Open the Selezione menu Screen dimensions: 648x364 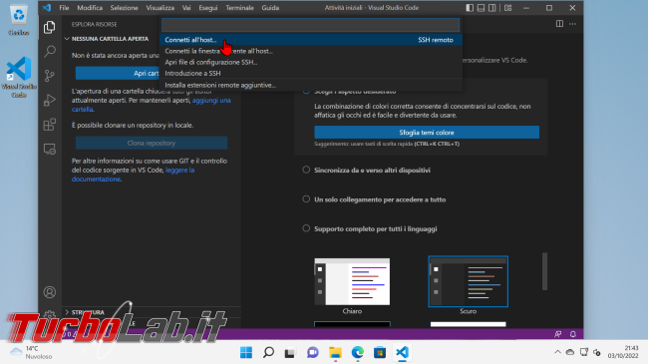pyautogui.click(x=124, y=8)
